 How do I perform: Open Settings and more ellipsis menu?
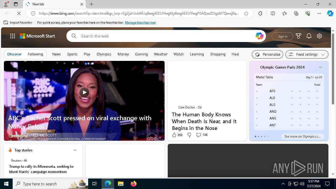tap(319, 13)
